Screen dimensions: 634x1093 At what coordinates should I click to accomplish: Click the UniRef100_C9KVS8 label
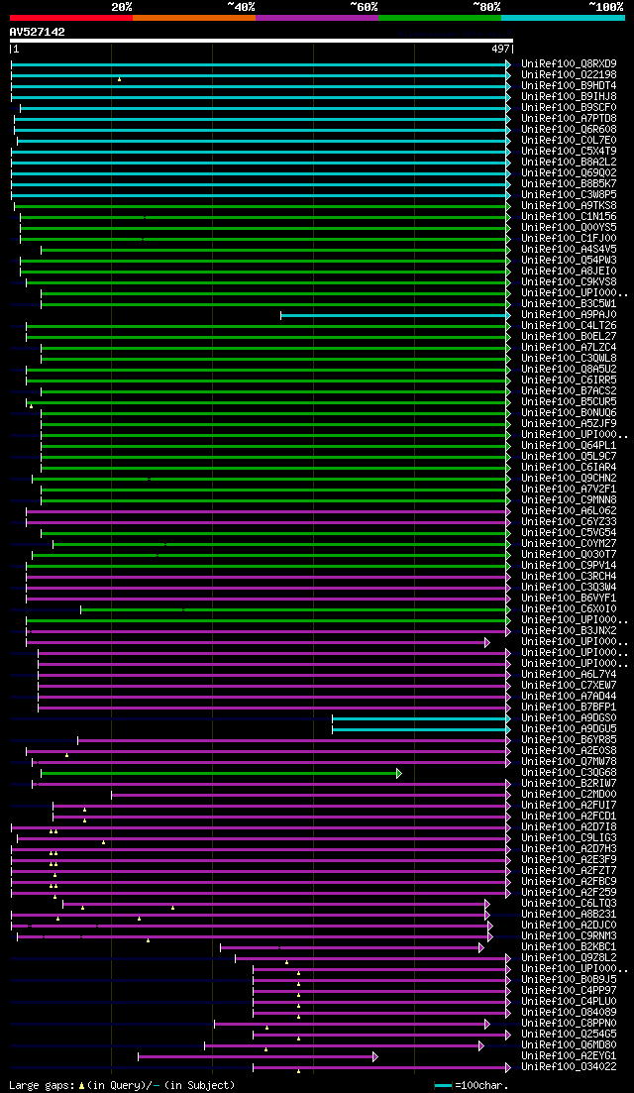[569, 282]
